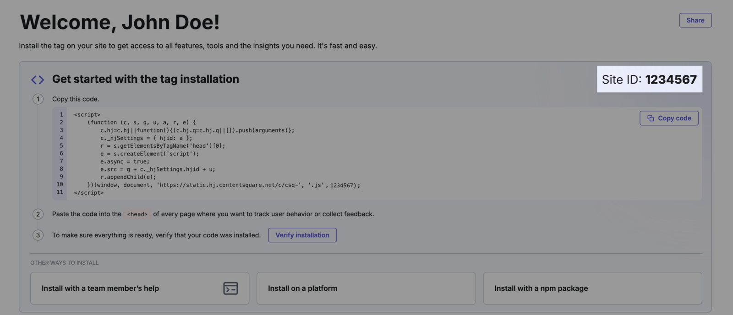Viewport: 733px width, 315px height.
Task: Click the code brackets icon beside heading
Action: tap(38, 80)
